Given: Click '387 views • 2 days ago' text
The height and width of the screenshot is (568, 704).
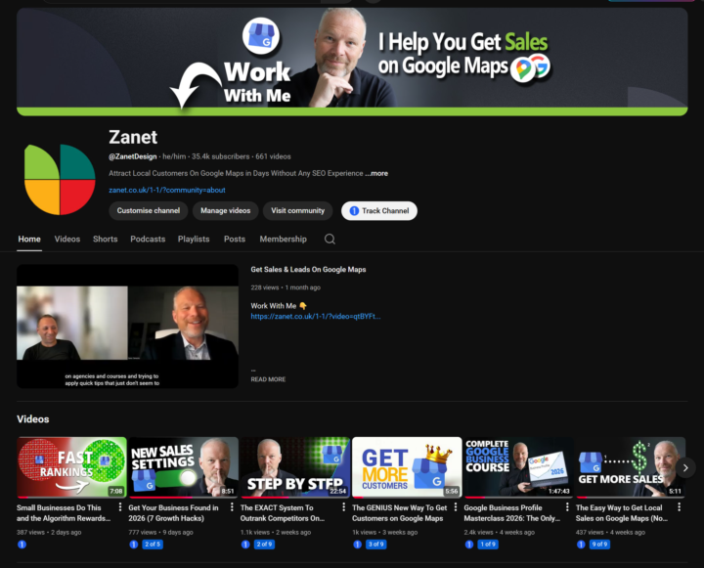Looking at the screenshot, I should [x=49, y=532].
